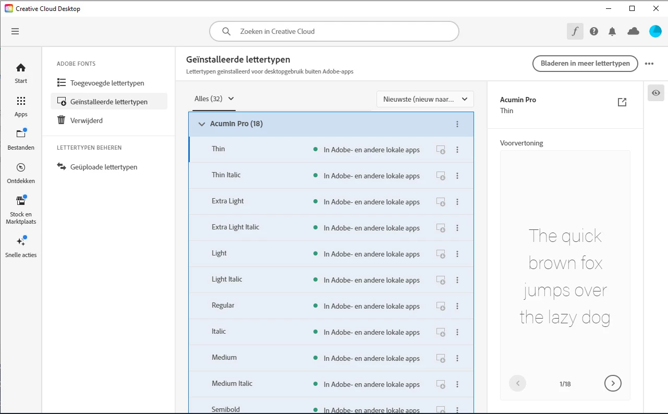Select the Thin Italic font row
The image size is (668, 414).
pyautogui.click(x=331, y=176)
